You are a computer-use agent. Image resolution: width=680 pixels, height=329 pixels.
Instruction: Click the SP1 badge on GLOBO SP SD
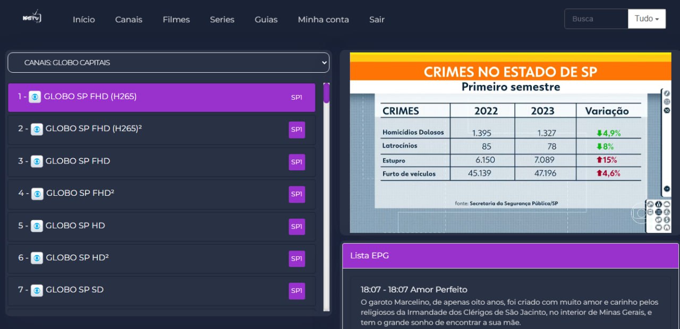(296, 290)
